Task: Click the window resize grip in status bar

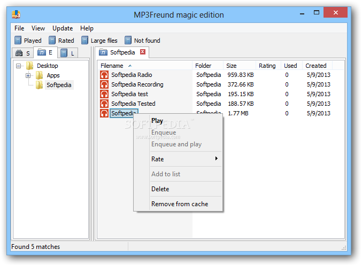Action: (x=344, y=248)
